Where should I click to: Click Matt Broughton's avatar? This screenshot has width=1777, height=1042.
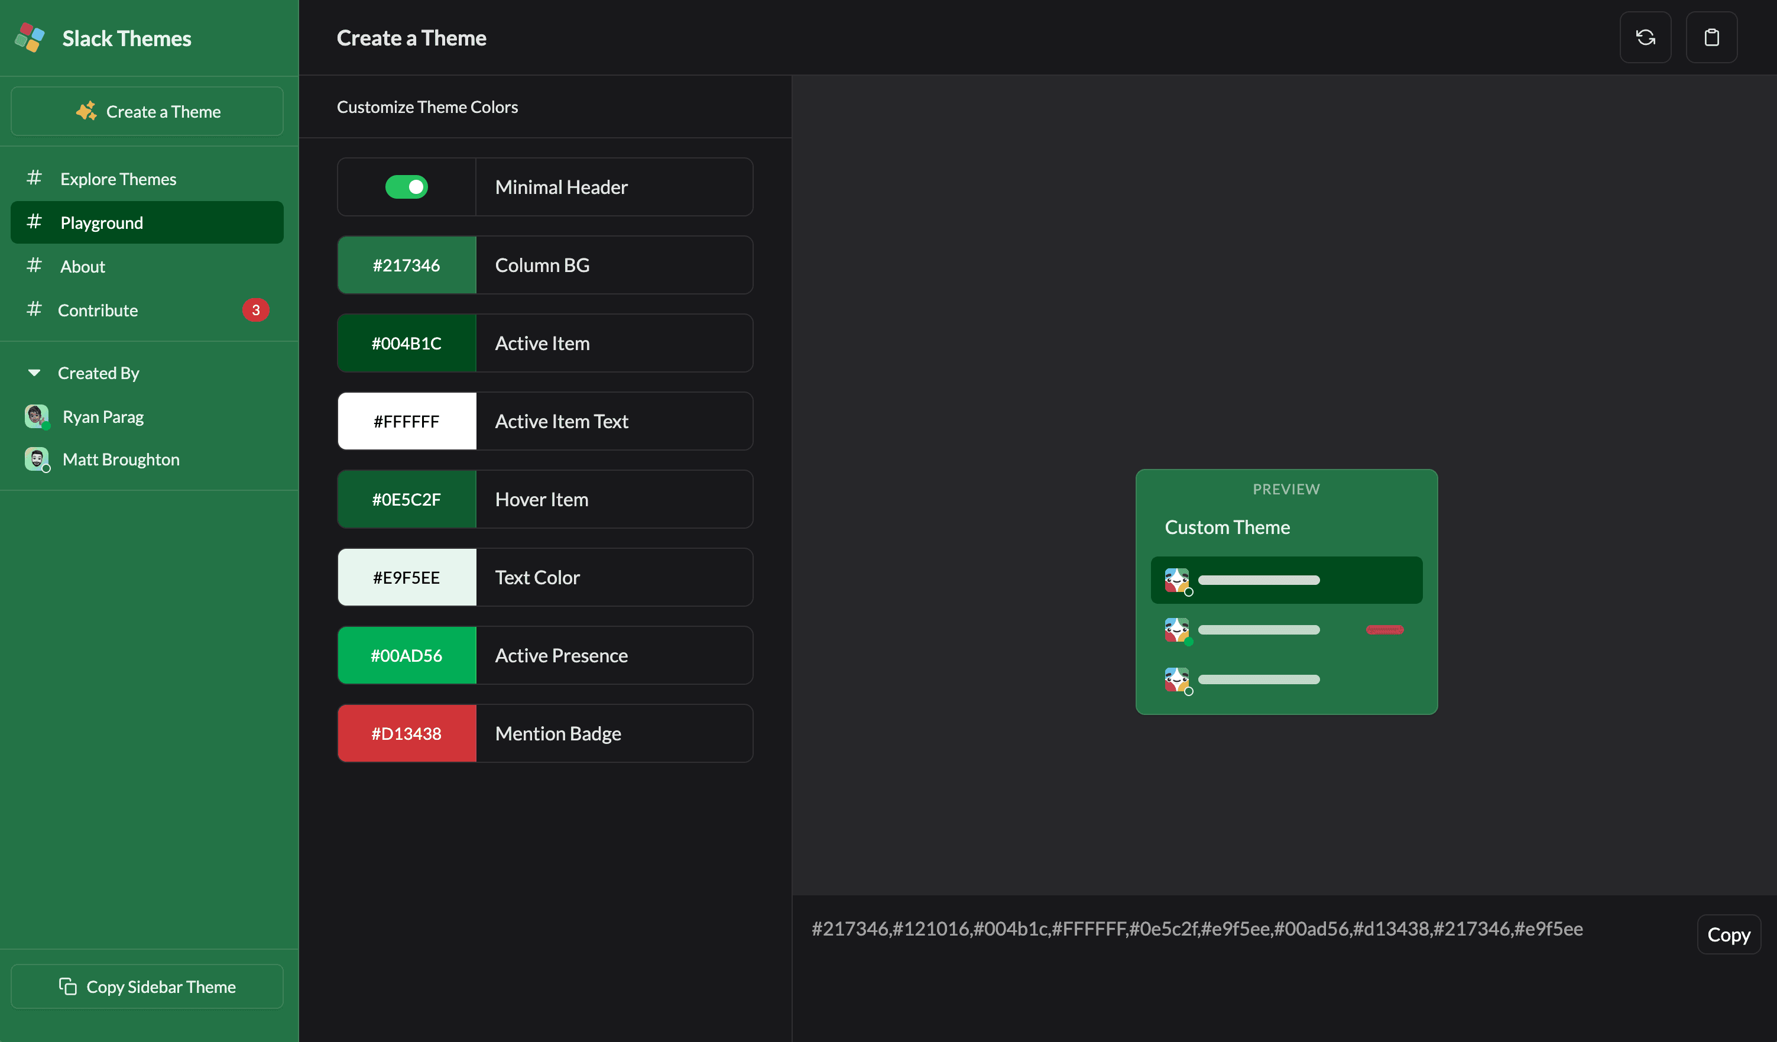click(37, 459)
